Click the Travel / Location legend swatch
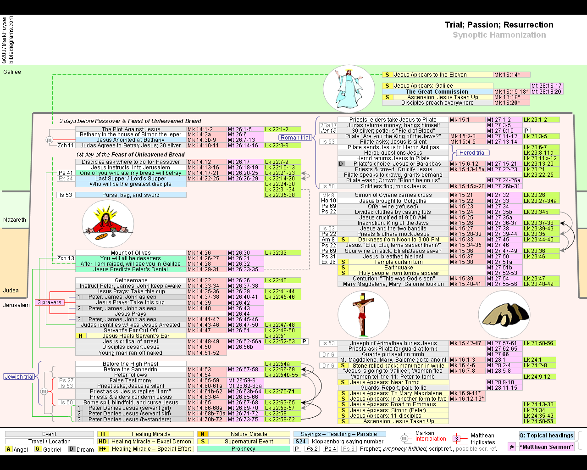Viewport: 587px width, 470px height. (x=50, y=442)
